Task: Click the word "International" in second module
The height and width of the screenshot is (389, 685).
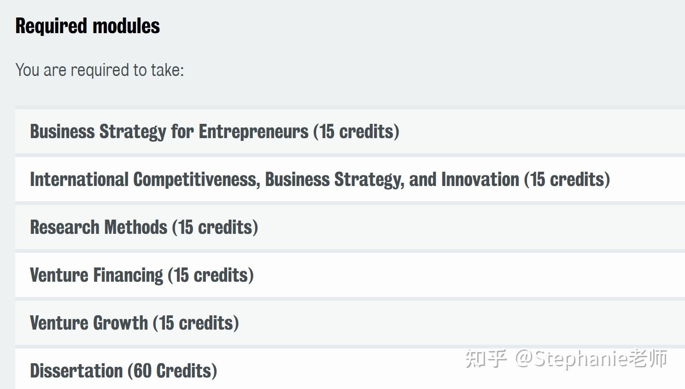Action: tap(79, 180)
